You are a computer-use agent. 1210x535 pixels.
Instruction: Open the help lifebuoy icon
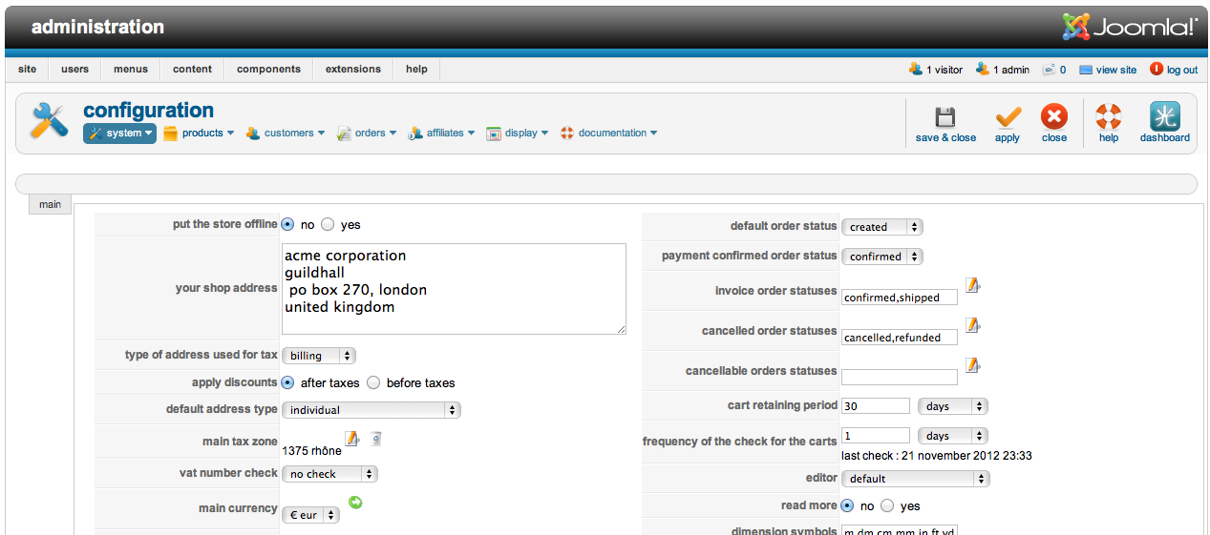[x=1108, y=118]
